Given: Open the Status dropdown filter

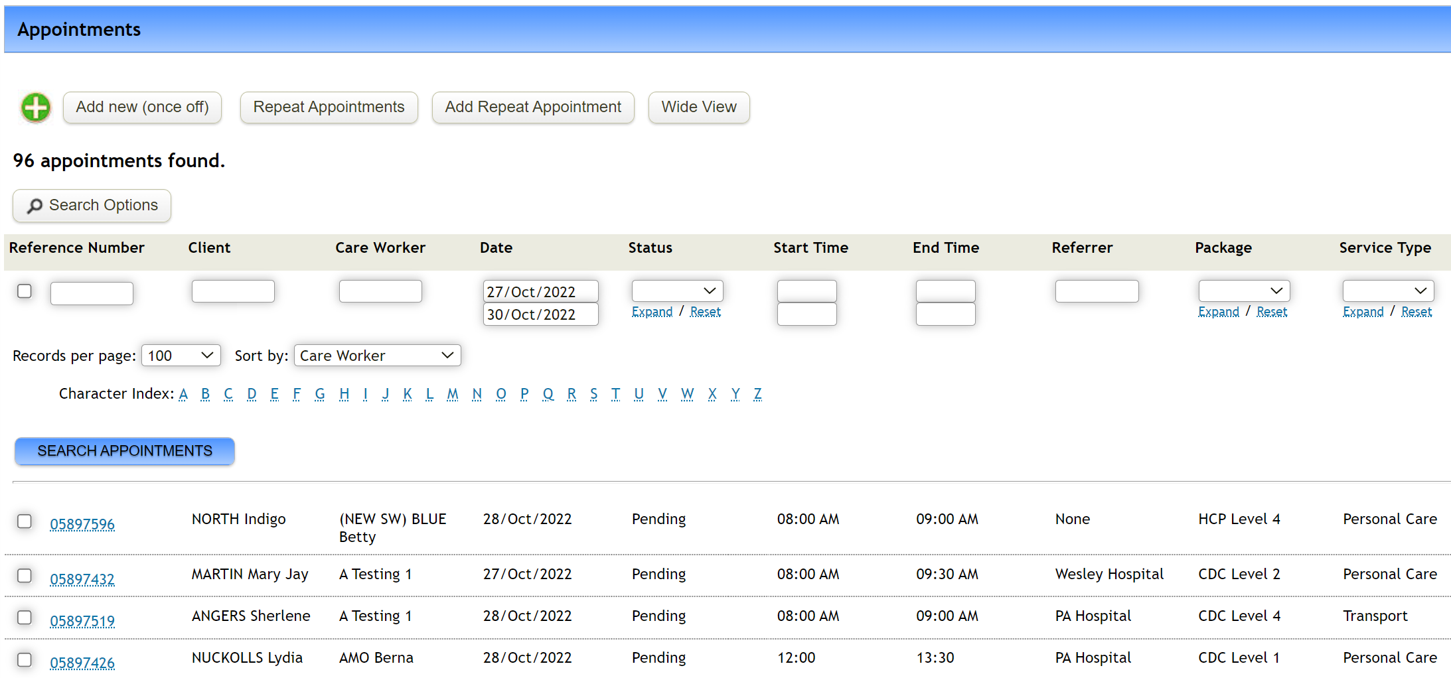Looking at the screenshot, I should pos(676,291).
